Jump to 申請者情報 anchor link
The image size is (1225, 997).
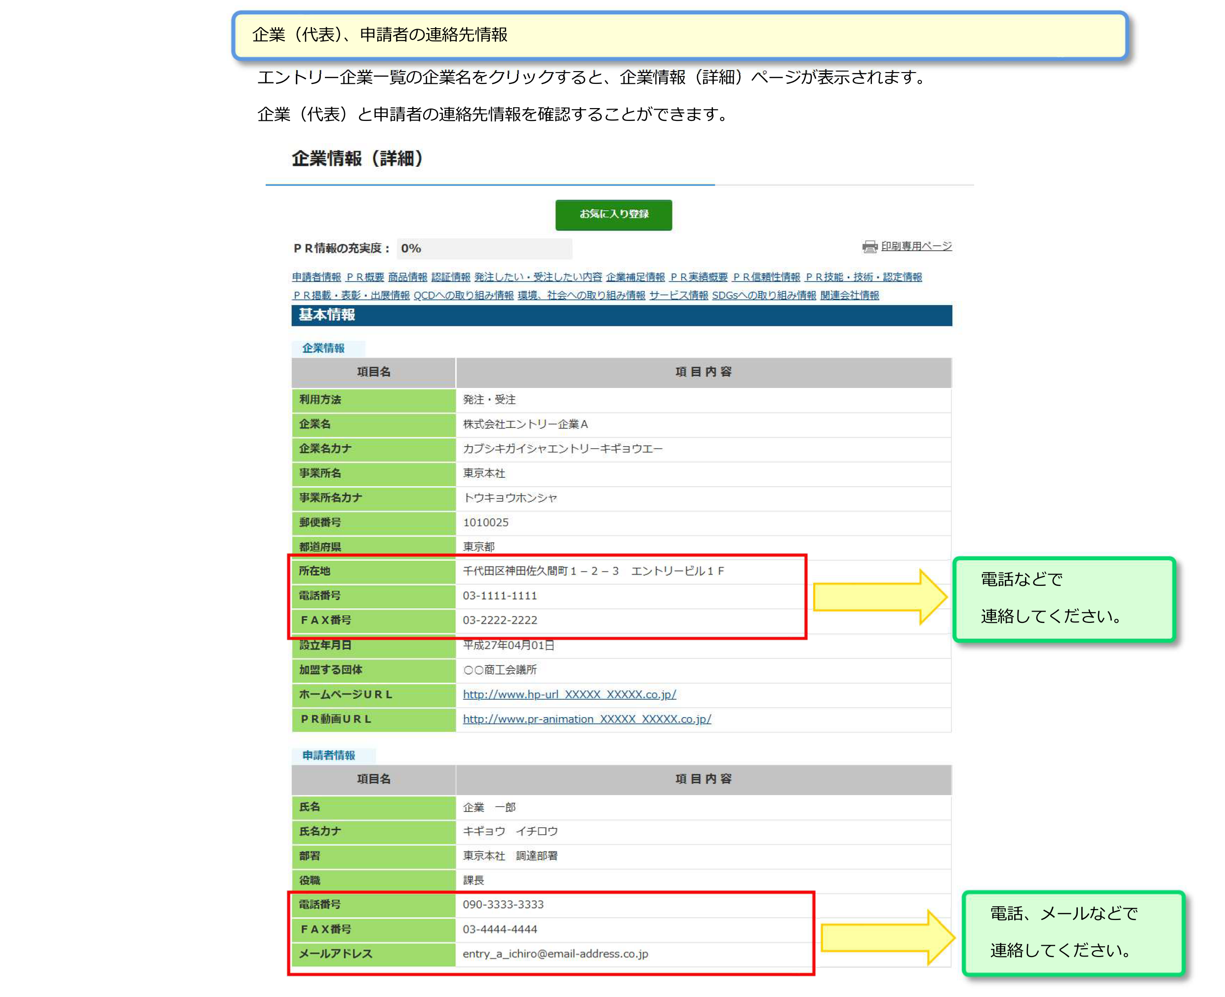pos(316,277)
